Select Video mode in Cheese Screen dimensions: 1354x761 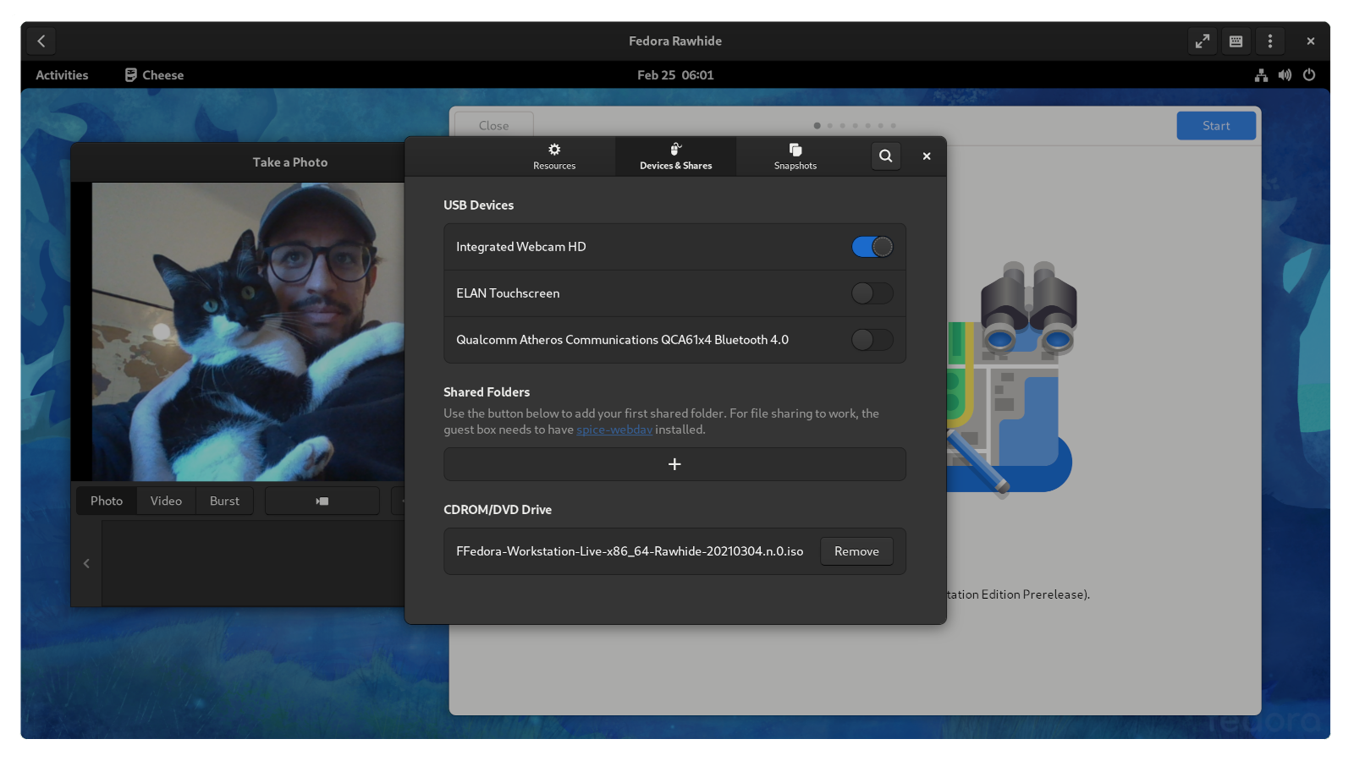tap(166, 501)
